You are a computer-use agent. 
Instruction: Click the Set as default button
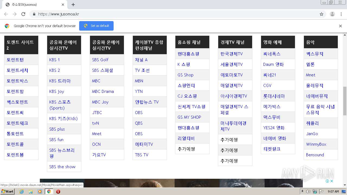point(96,26)
